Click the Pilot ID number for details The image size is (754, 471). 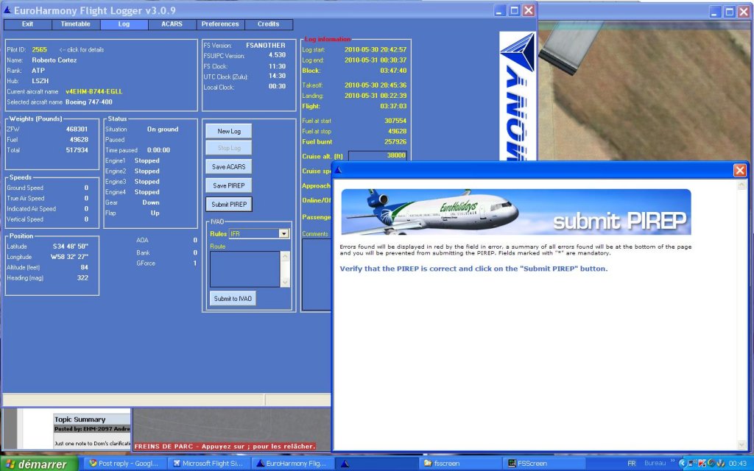click(40, 49)
